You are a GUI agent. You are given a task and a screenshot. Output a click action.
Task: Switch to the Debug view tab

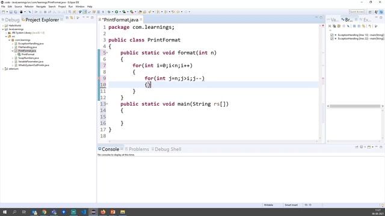tap(10, 20)
